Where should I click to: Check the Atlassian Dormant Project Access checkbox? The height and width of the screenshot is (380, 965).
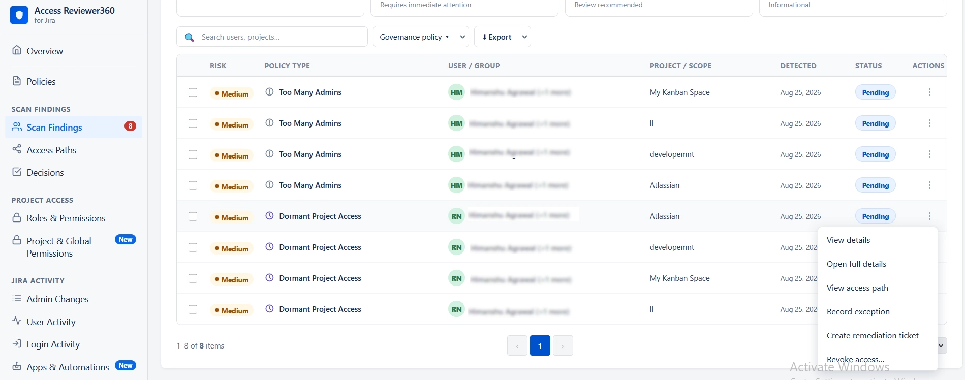point(193,216)
